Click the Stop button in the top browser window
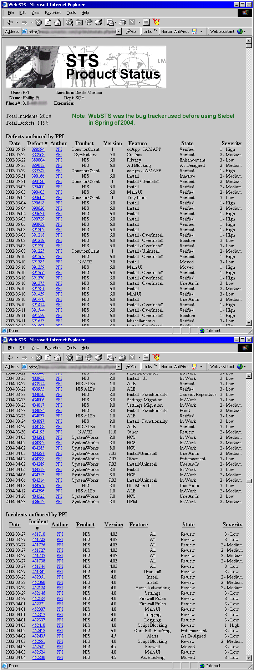The image size is (254, 670). (39, 22)
